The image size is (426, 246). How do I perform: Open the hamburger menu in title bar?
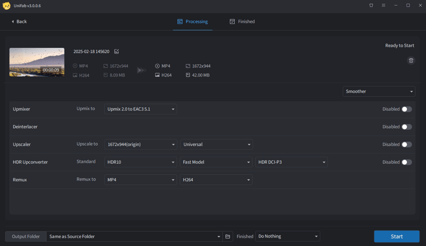pyautogui.click(x=383, y=5)
